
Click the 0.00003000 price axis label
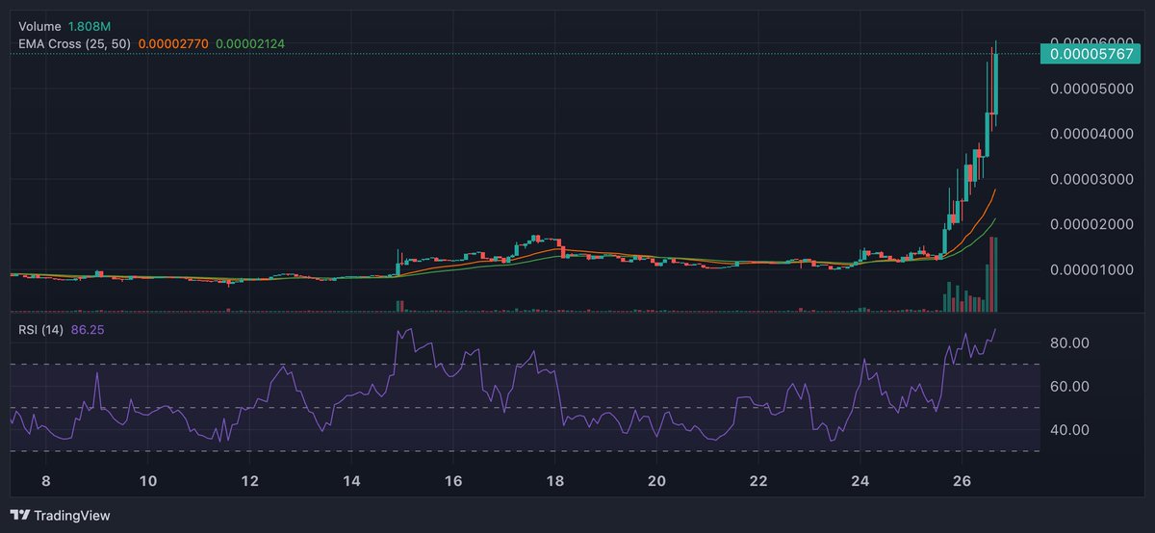pos(1092,179)
